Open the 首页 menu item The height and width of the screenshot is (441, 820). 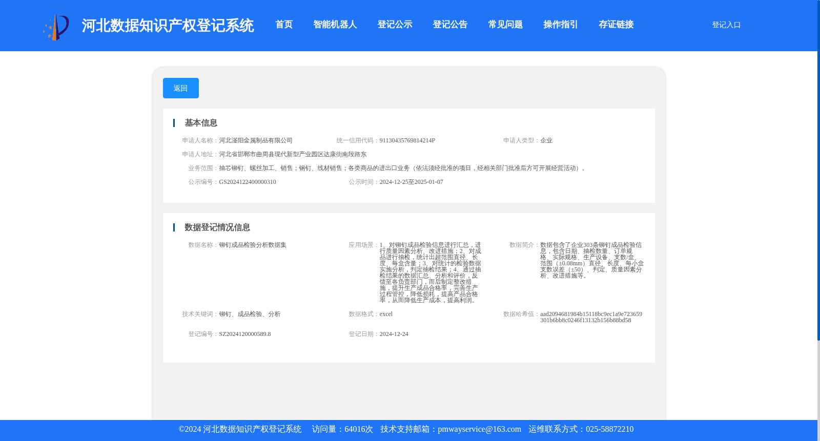284,25
